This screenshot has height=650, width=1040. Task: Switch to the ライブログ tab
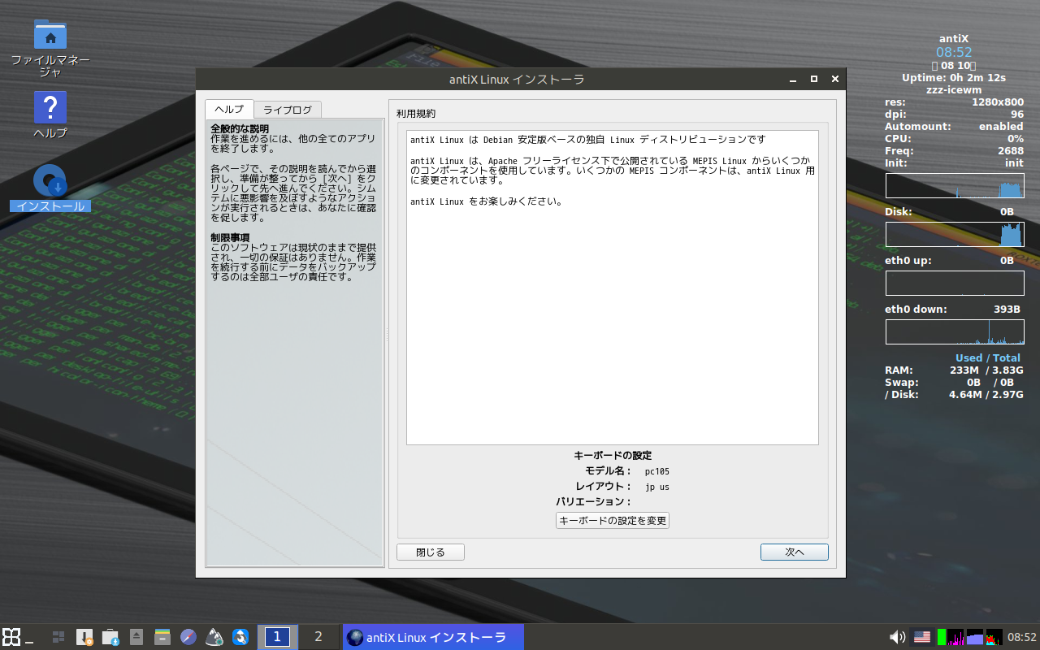288,110
